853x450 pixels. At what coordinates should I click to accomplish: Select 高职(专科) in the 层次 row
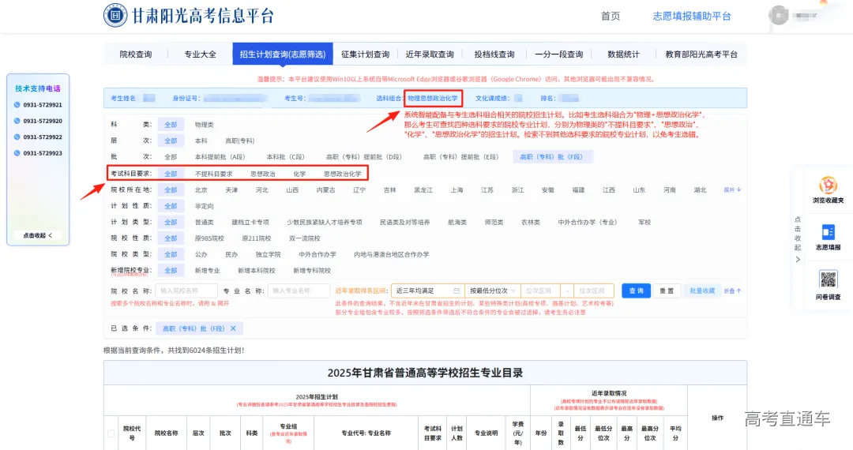click(x=240, y=141)
